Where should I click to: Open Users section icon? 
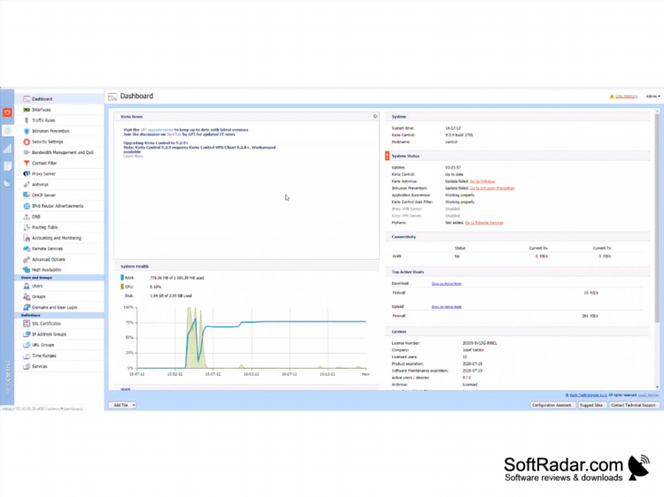tap(27, 286)
